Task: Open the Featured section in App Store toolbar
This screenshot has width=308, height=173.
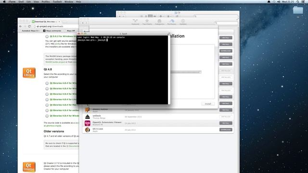Action: (x=135, y=22)
